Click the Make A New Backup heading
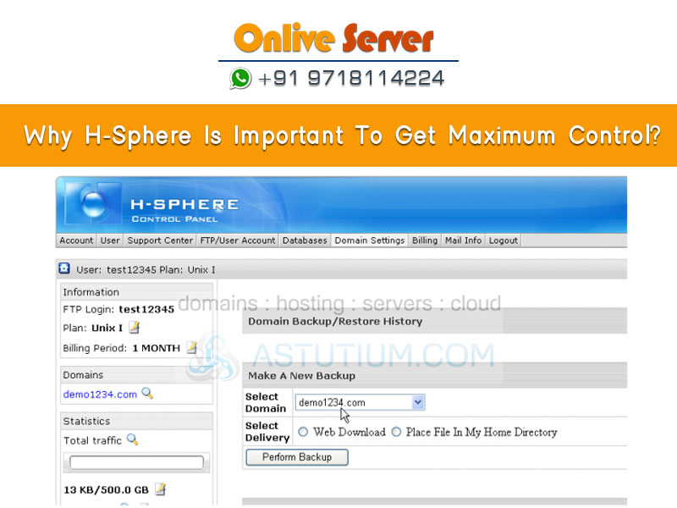Image resolution: width=677 pixels, height=508 pixels. tap(301, 376)
